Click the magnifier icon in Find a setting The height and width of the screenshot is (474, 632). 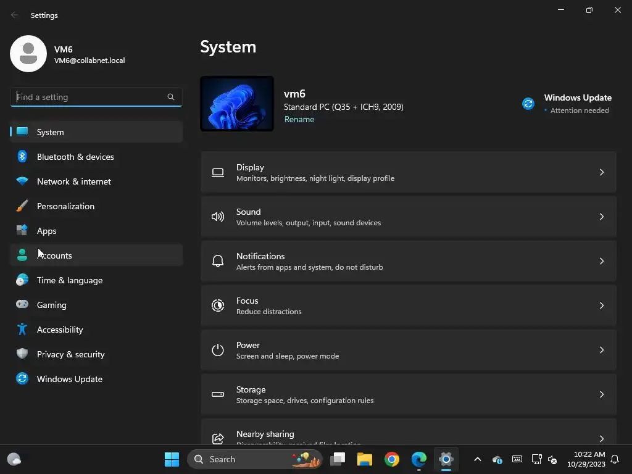[x=171, y=97]
